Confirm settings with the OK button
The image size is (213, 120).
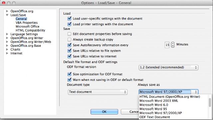click(104, 112)
